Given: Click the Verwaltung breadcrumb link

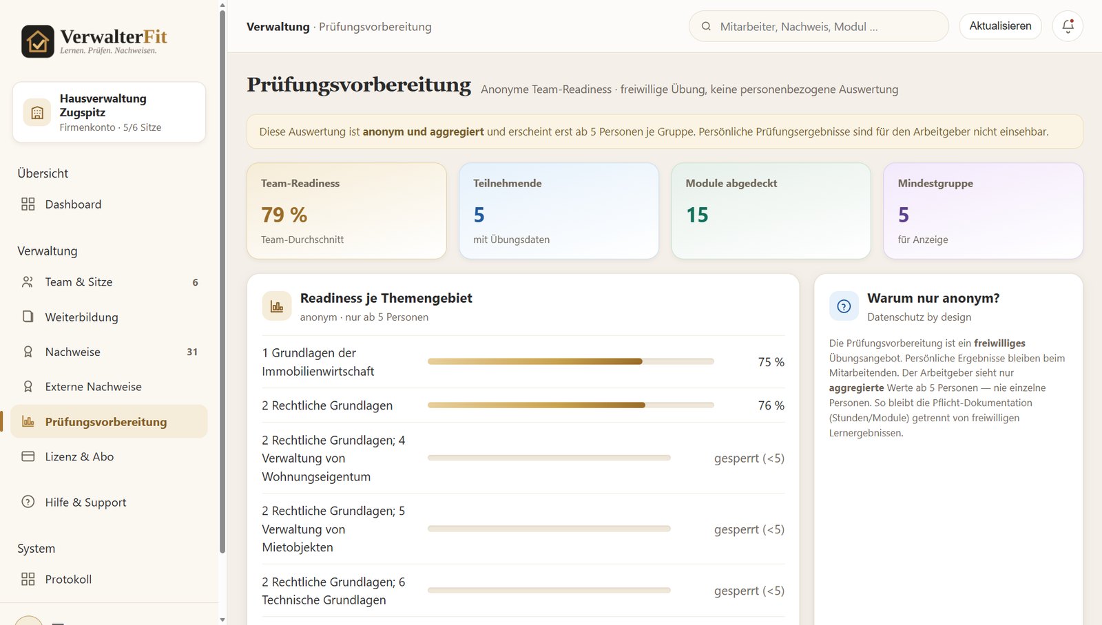Looking at the screenshot, I should pyautogui.click(x=278, y=27).
